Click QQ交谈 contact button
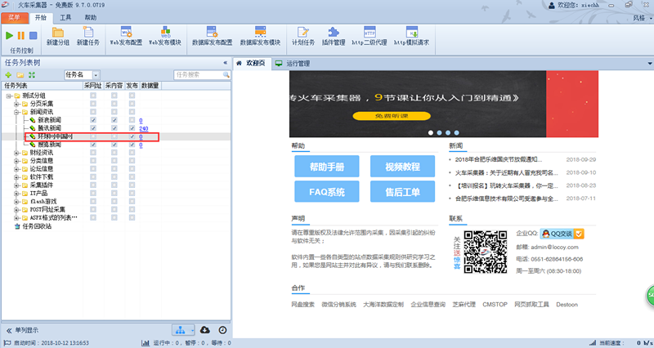 click(562, 234)
